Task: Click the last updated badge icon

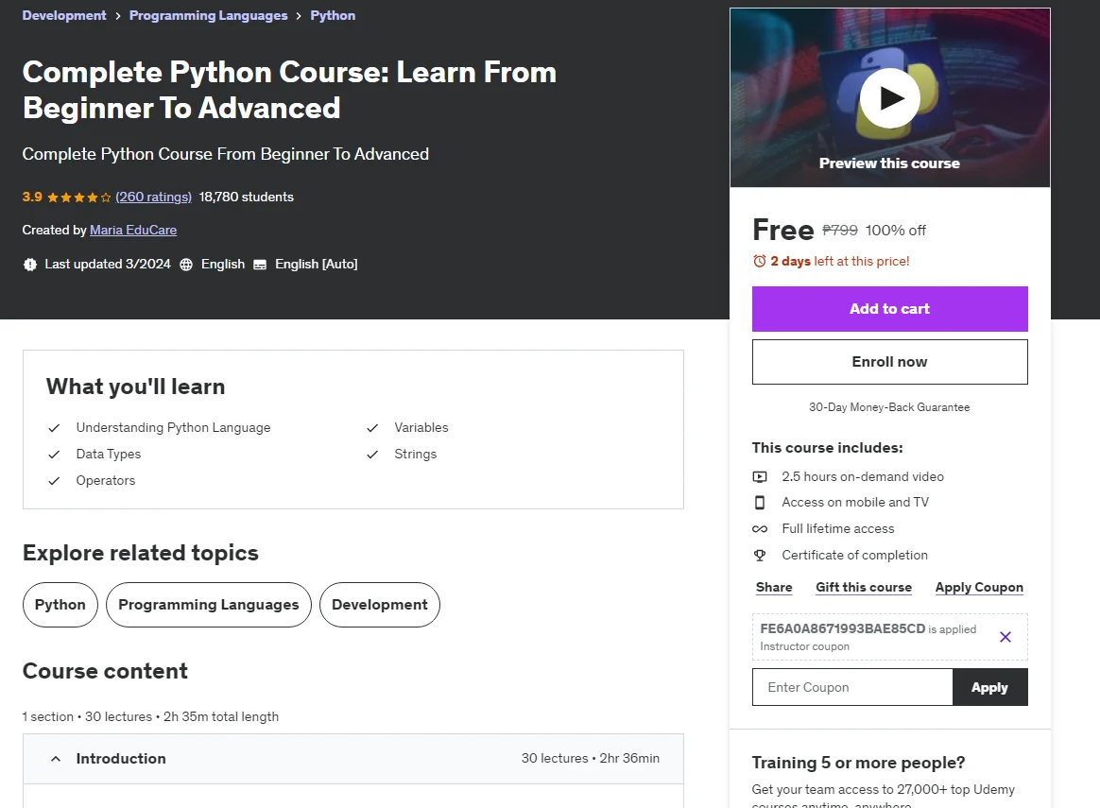Action: coord(30,265)
